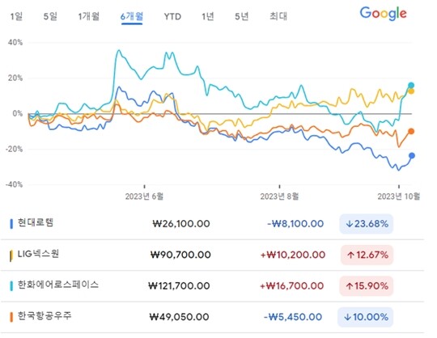This screenshot has height=338, width=437.
Task: Choose the 5년 time range
Action: 241,16
